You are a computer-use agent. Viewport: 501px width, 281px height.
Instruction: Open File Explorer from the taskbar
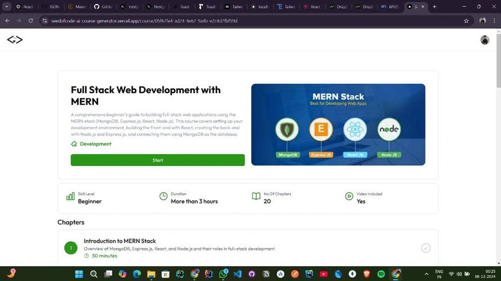coord(151,274)
